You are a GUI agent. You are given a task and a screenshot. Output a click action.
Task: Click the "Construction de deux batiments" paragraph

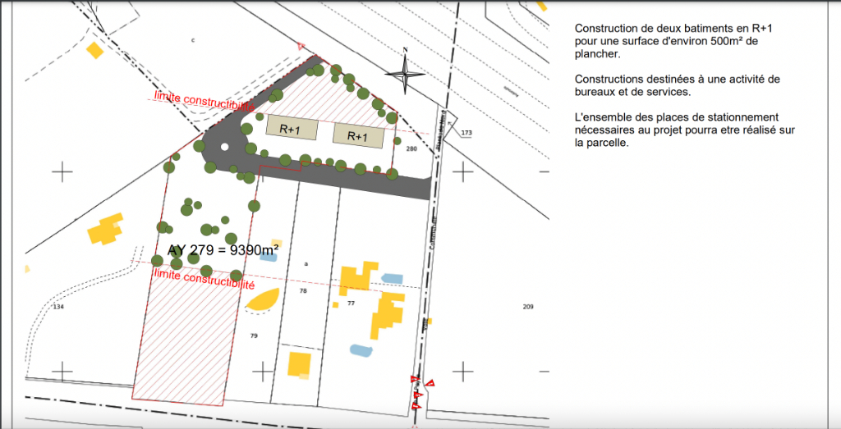[678, 41]
